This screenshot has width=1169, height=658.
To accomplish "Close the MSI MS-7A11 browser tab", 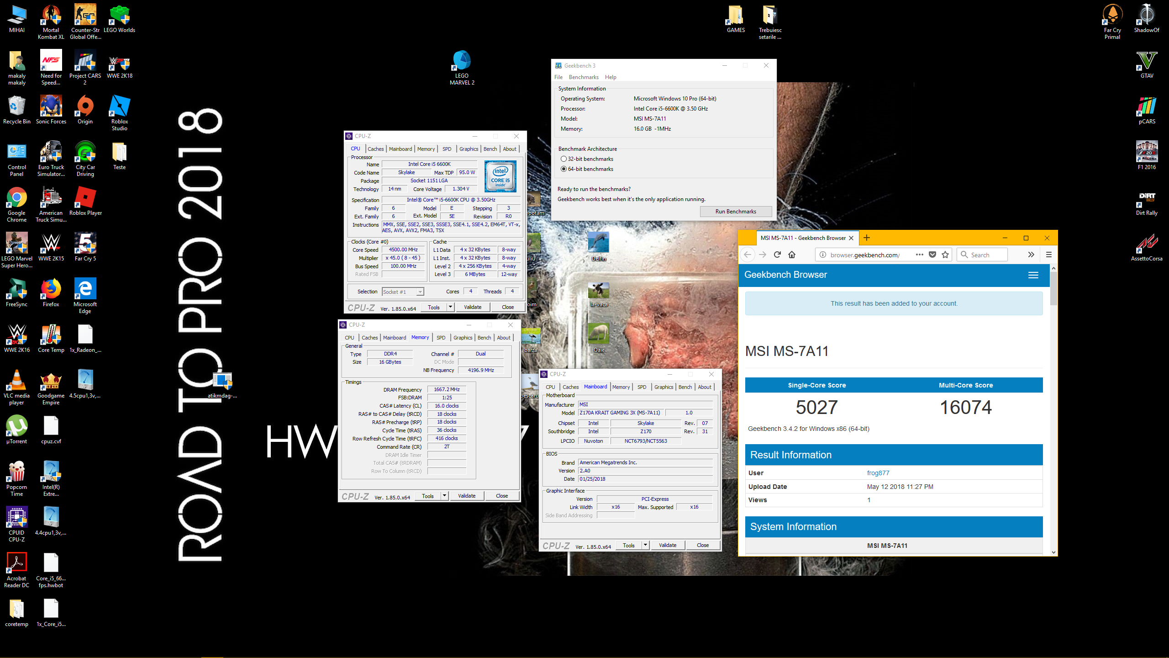I will (x=851, y=238).
